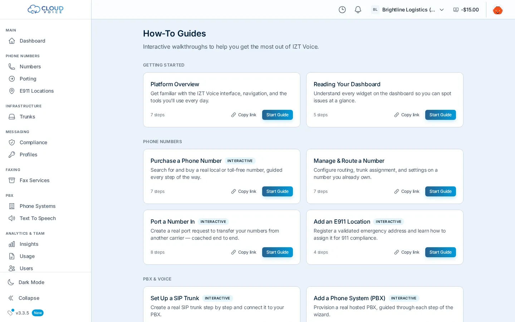
Task: Click the New badge beside the version
Action: tap(38, 313)
